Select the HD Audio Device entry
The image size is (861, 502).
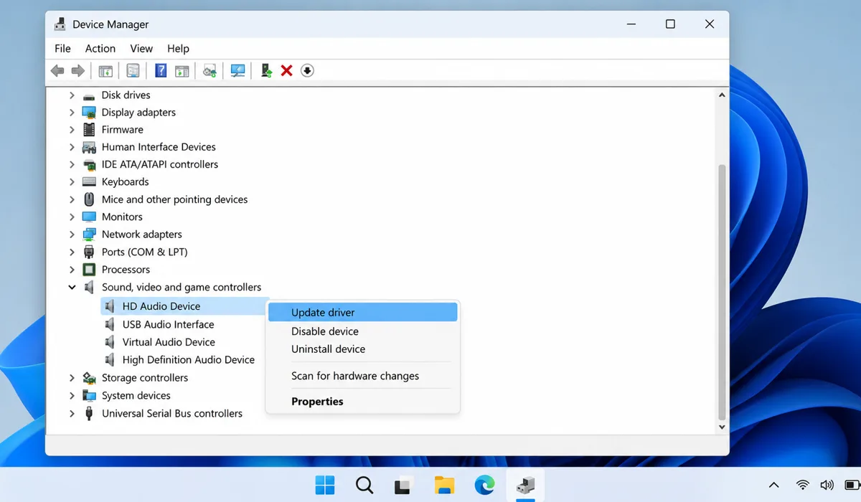pos(161,306)
